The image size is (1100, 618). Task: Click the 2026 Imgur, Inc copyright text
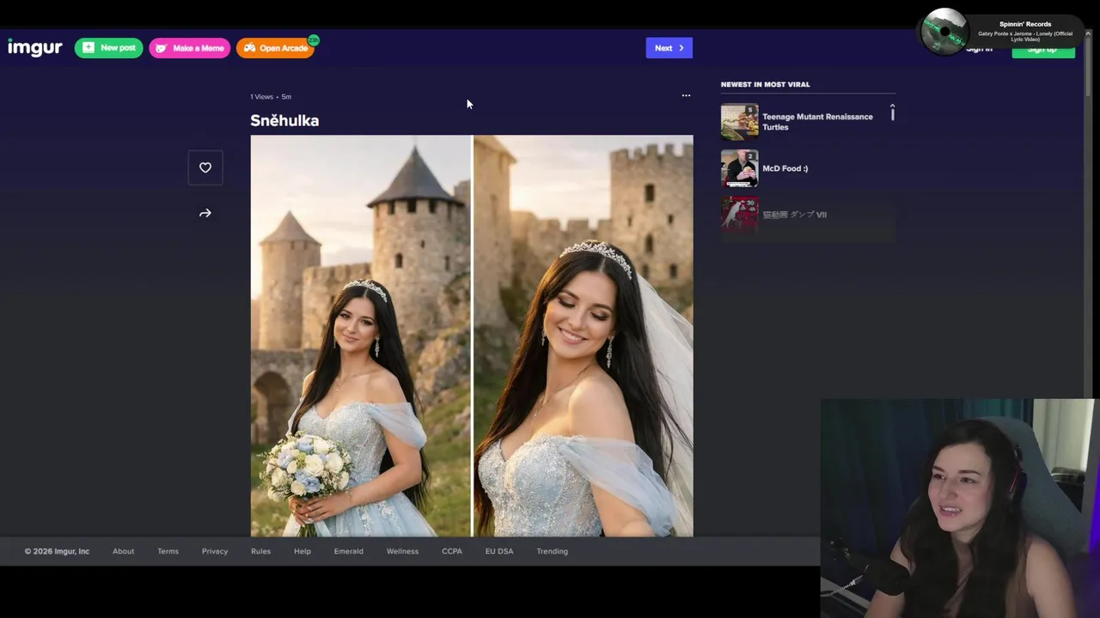57,551
